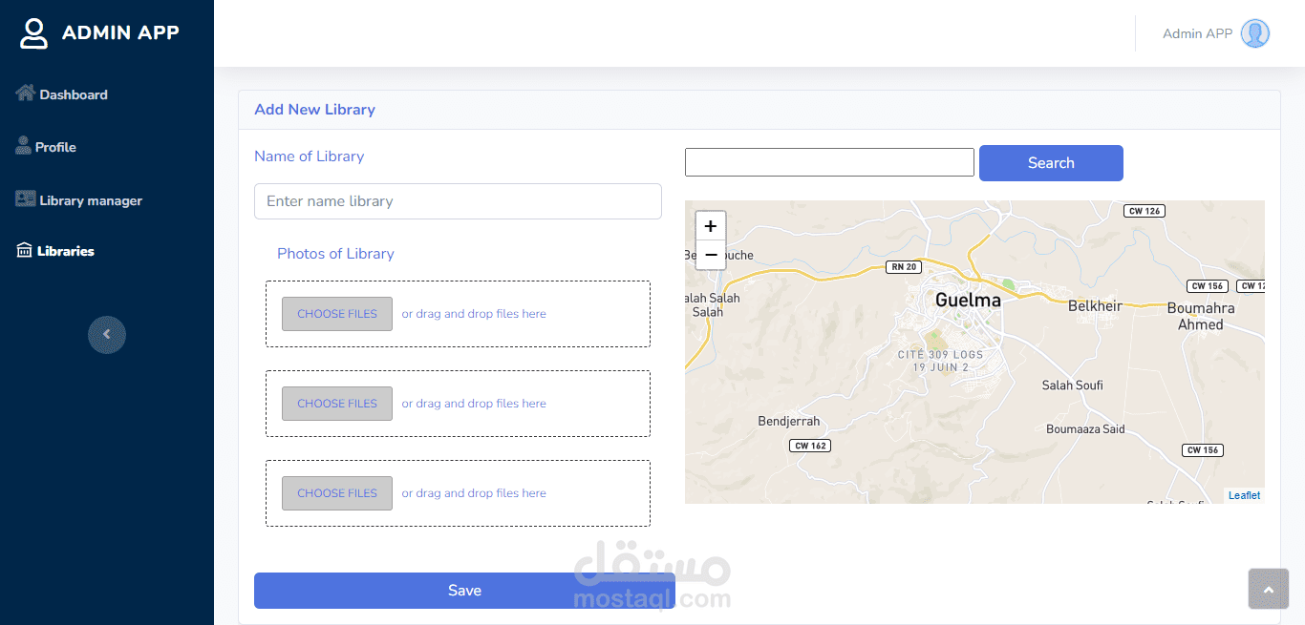Zoom out the map with minus button
The height and width of the screenshot is (625, 1305).
coord(711,255)
